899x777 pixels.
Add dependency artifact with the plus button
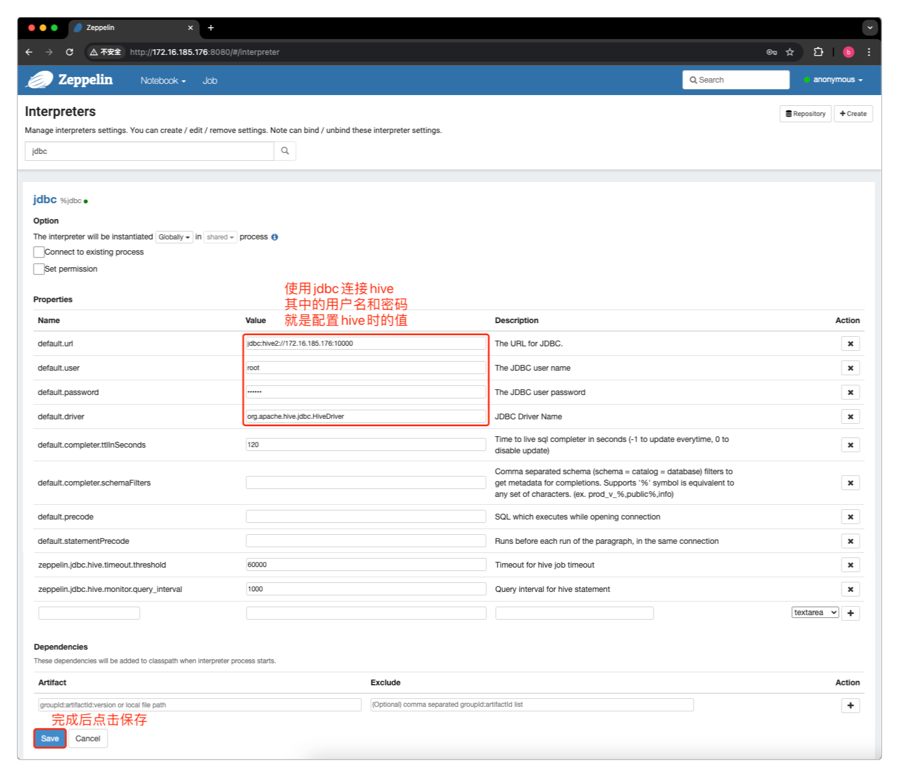coord(850,705)
